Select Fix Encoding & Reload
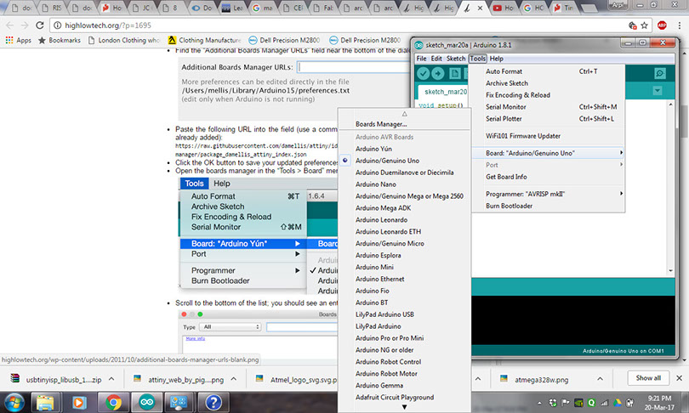 (548, 95)
